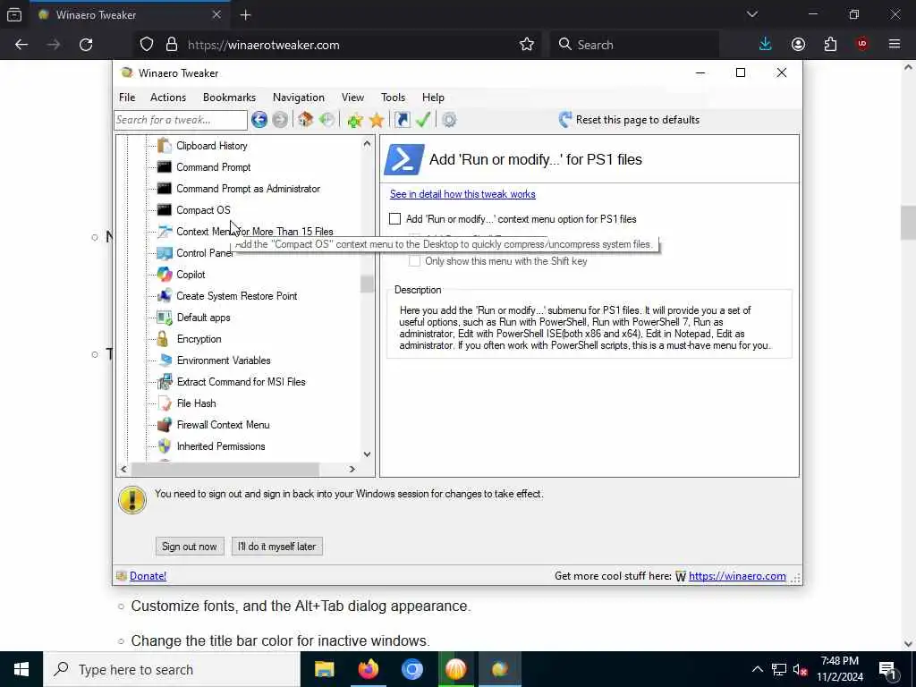The width and height of the screenshot is (916, 687).
Task: Open the uBlock Origin extension icon
Action: click(x=862, y=45)
